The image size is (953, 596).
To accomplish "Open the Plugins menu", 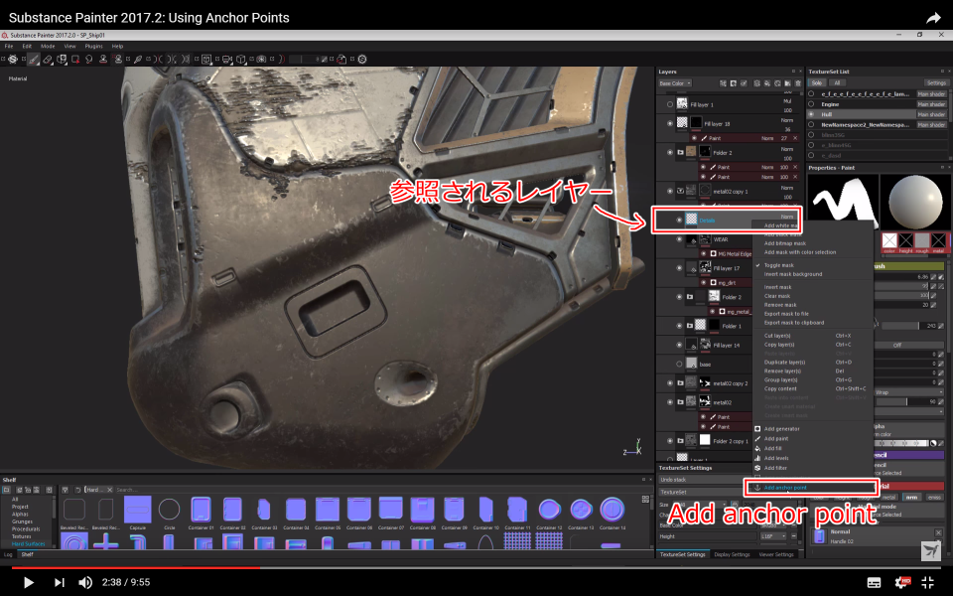I will (x=93, y=47).
